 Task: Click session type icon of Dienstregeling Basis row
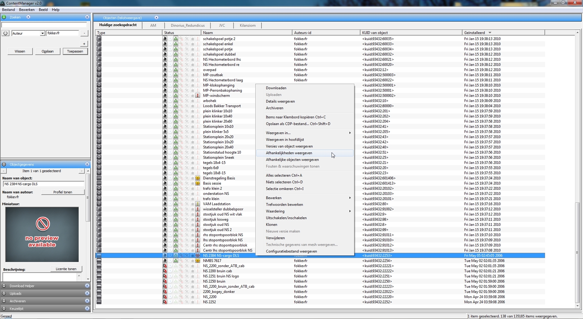pos(99,178)
